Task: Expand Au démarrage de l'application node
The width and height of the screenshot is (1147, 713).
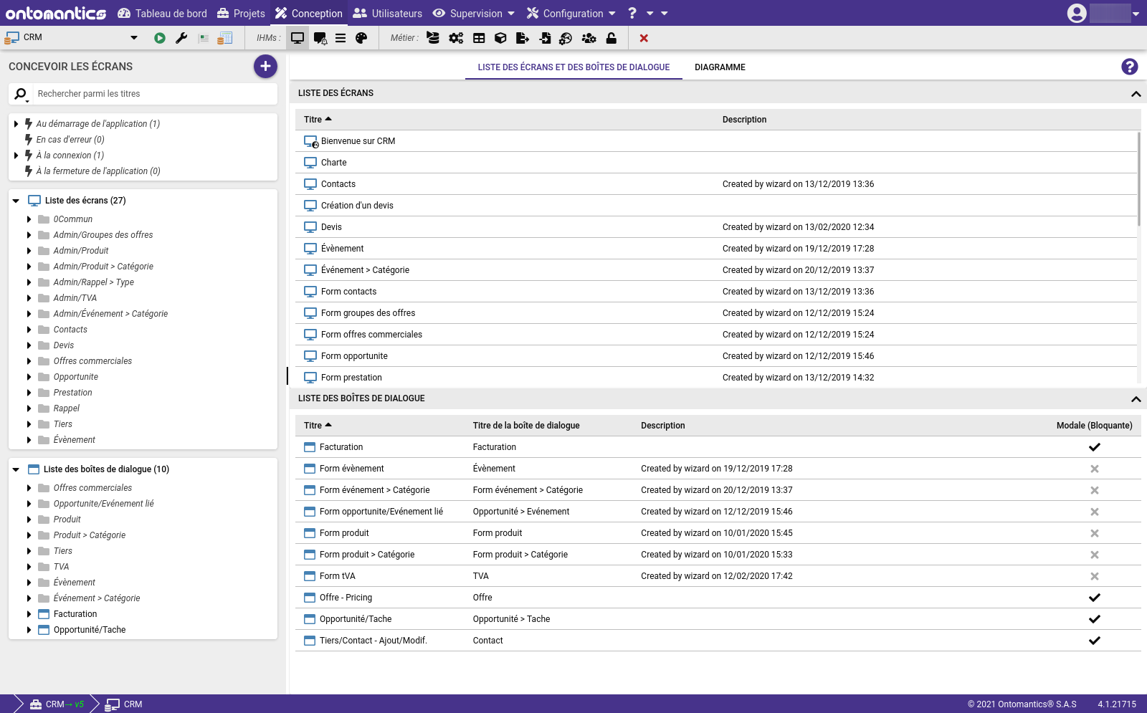Action: pyautogui.click(x=16, y=124)
